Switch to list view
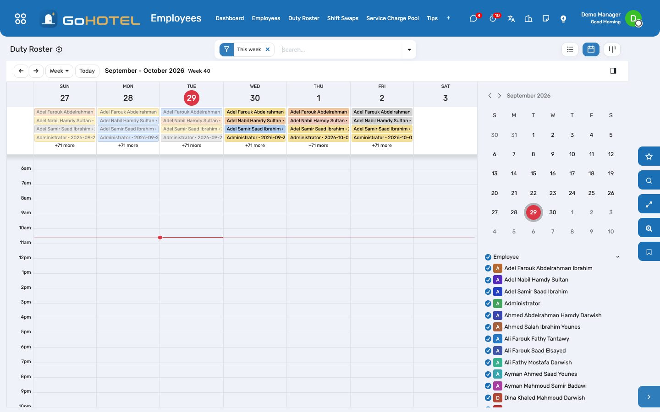Viewport: 660px width, 412px height. click(x=570, y=49)
